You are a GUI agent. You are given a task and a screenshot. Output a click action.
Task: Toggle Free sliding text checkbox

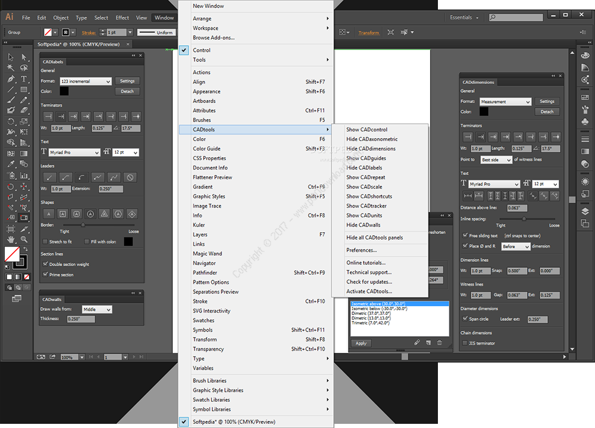point(465,236)
